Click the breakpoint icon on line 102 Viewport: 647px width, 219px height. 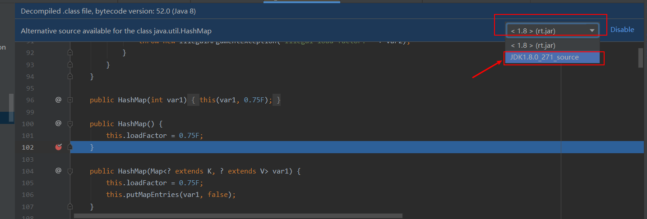[58, 147]
